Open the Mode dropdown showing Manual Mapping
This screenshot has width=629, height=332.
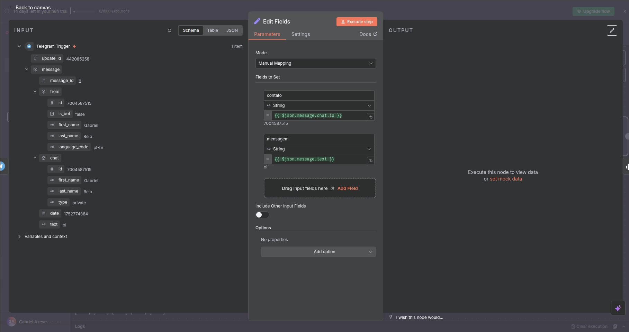(315, 63)
